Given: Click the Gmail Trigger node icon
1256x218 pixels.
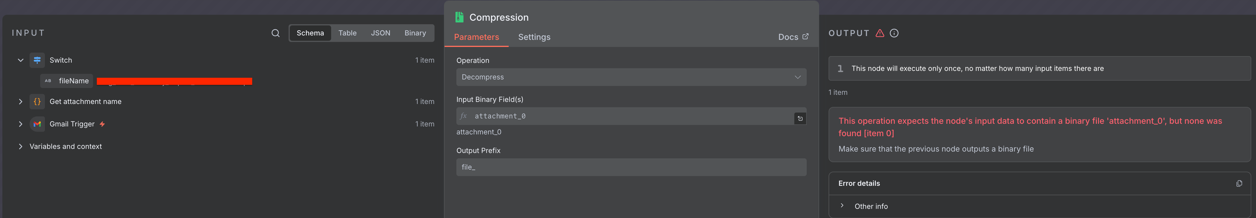Looking at the screenshot, I should coord(37,124).
